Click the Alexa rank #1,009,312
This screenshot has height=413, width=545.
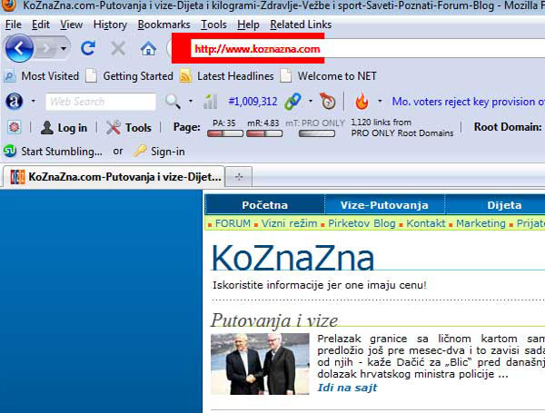pyautogui.click(x=253, y=102)
